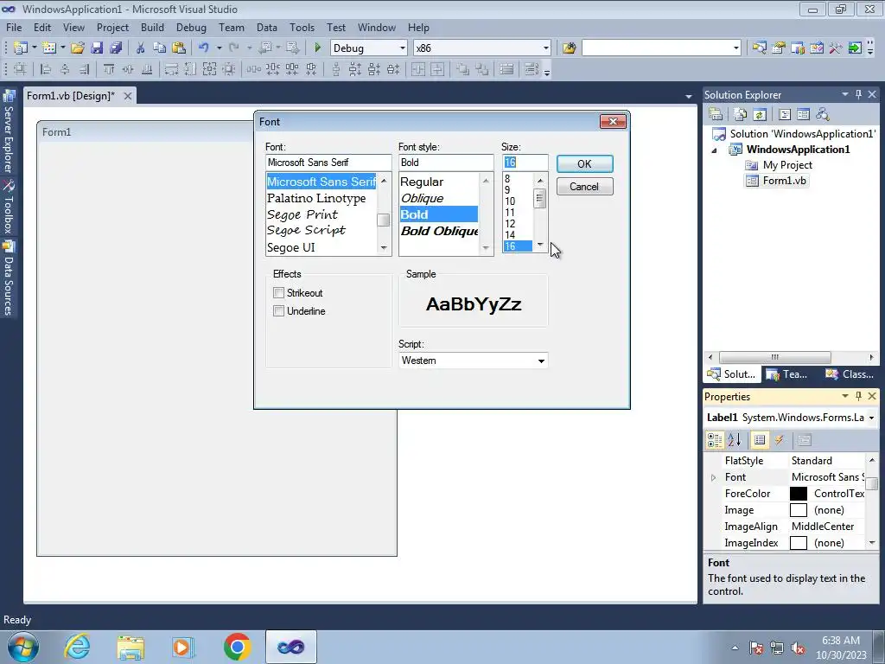Open the Build menu

coord(152,27)
